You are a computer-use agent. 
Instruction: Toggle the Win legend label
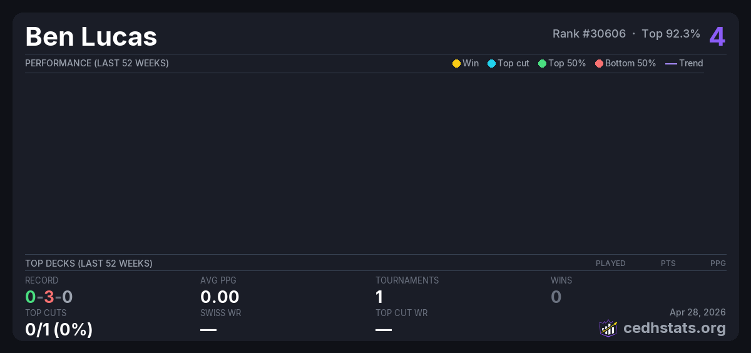(470, 63)
